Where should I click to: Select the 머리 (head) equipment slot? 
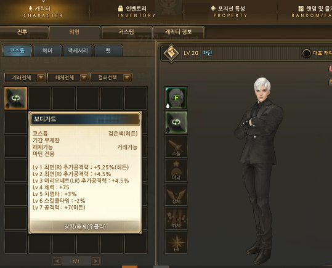coord(176,171)
